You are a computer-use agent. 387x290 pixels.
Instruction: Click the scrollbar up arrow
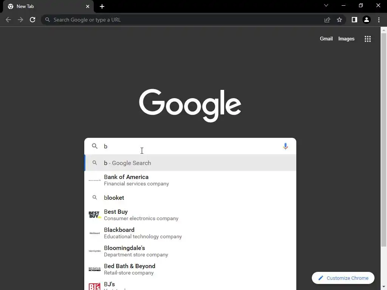pos(384,30)
